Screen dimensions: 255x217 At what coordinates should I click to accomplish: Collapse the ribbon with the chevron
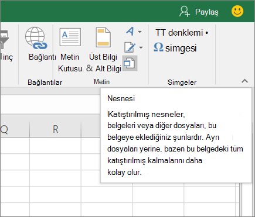pos(244,81)
